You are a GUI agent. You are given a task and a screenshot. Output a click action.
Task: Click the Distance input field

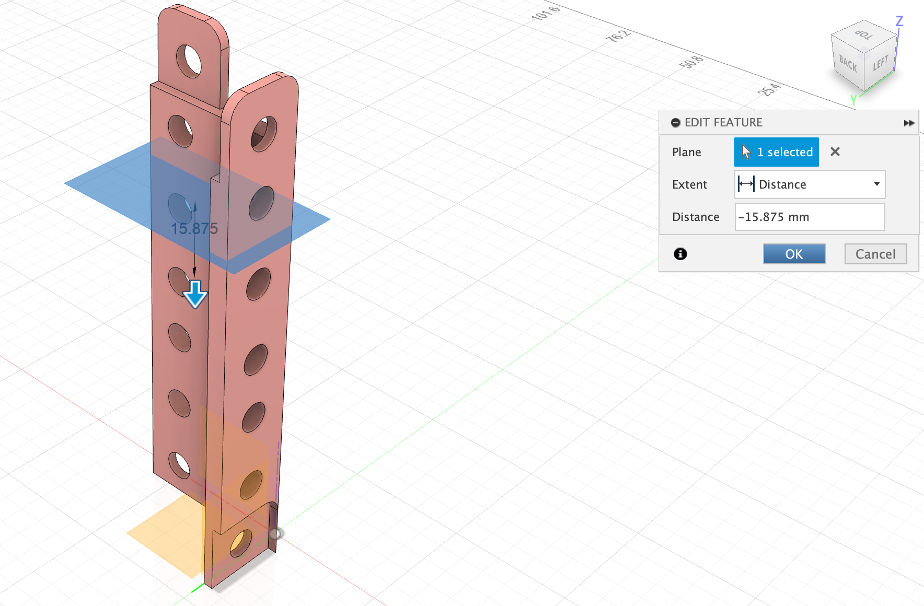tap(810, 217)
